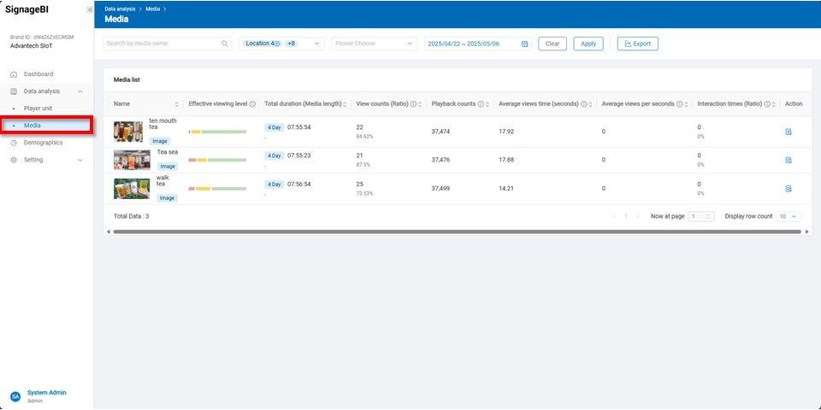Collapse the sidebar with the top toggle icon
Viewport: 821px width, 410px height.
(90, 9)
